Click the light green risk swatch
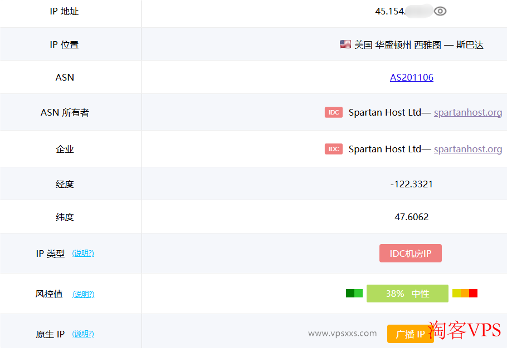The image size is (507, 348). point(359,294)
